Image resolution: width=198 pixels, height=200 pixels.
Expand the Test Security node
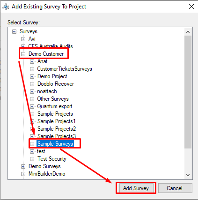(32, 159)
